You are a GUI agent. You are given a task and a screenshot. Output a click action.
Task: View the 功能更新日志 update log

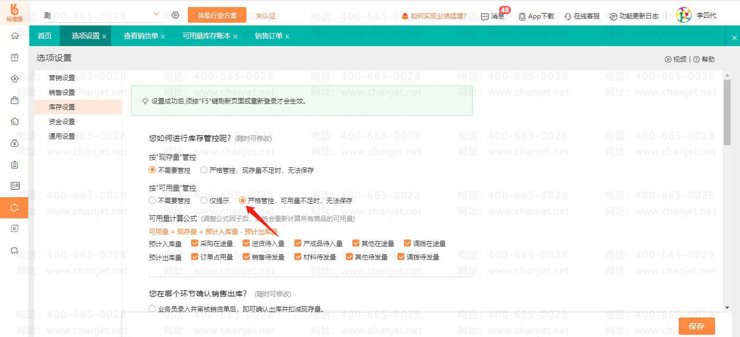click(x=613, y=16)
